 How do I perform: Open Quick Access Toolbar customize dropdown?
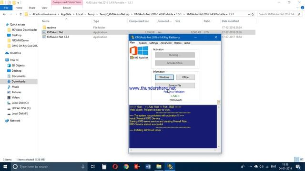pos(18,3)
